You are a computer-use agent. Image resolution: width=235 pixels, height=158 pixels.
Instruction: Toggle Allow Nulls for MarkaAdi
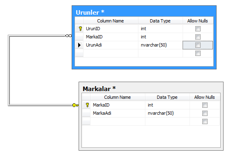(x=205, y=113)
